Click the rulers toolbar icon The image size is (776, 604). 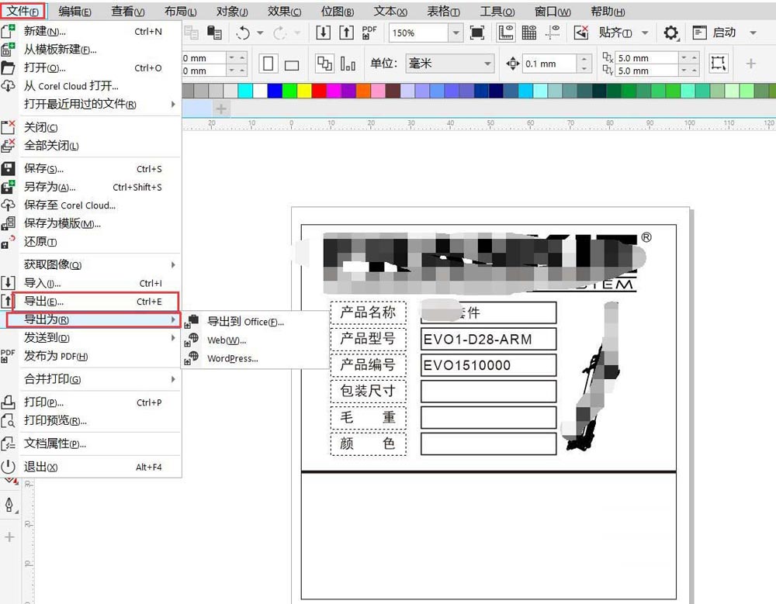tap(507, 33)
